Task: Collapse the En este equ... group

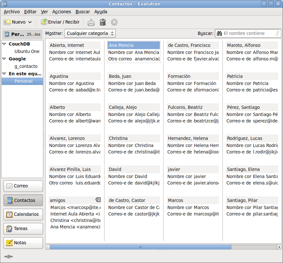Action: coord(4,74)
